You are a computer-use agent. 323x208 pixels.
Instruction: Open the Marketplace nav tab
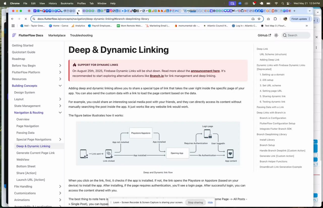click(x=57, y=35)
